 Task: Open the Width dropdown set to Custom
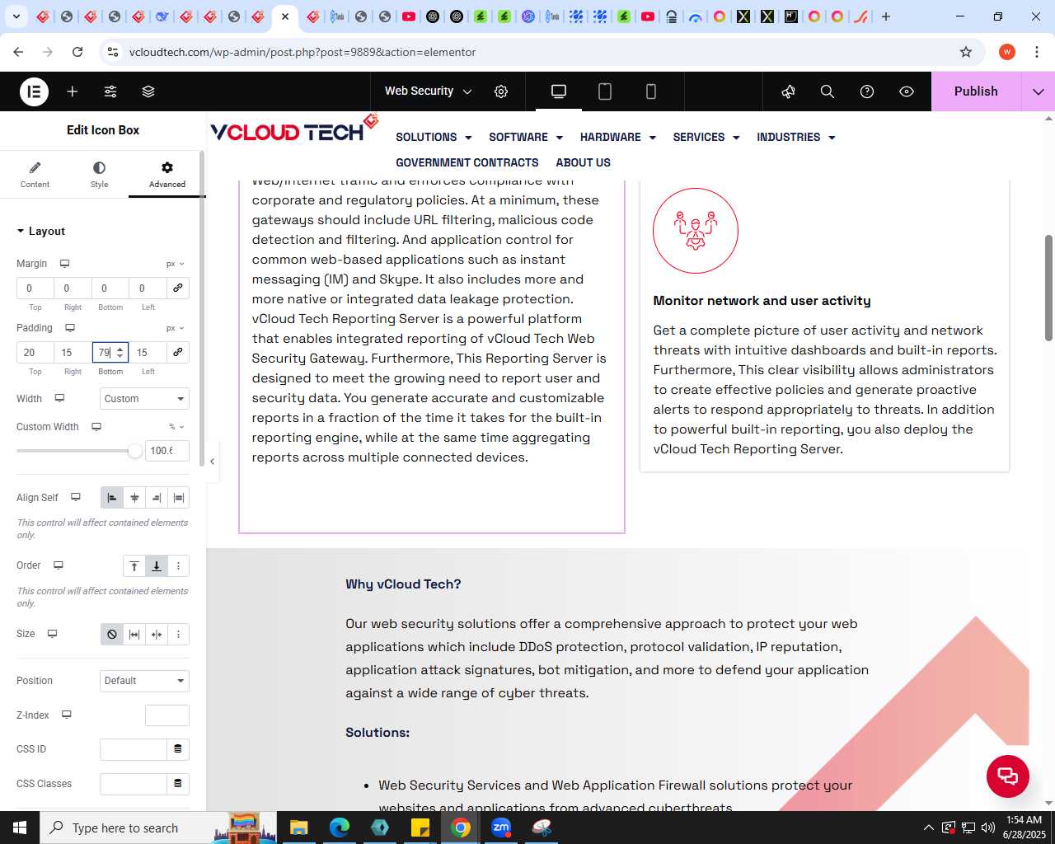pyautogui.click(x=145, y=399)
